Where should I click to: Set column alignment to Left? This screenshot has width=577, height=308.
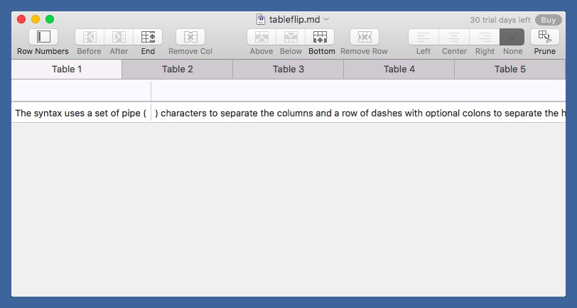[x=424, y=37]
